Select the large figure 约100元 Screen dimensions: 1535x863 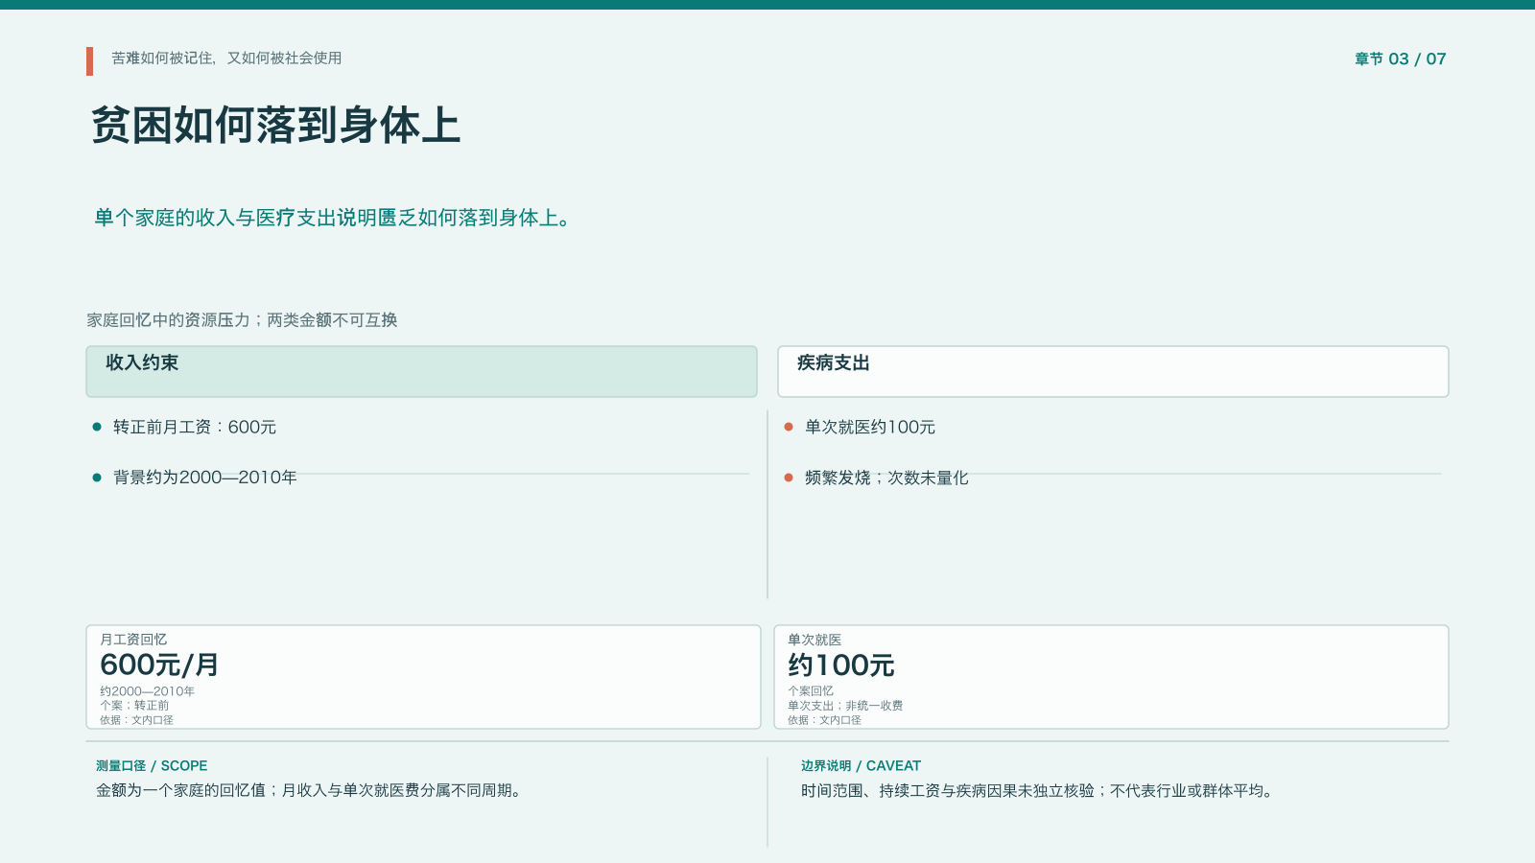click(x=841, y=665)
